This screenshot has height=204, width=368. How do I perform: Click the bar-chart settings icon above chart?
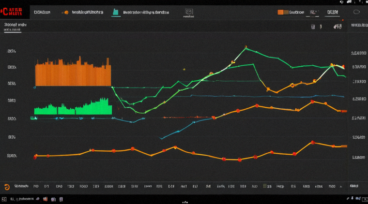pyautogui.click(x=337, y=27)
